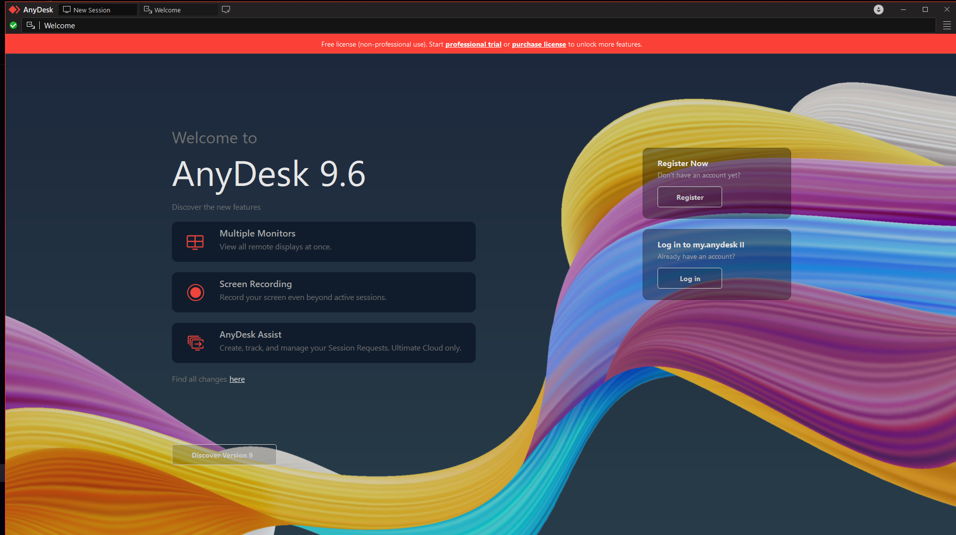
Task: Click the 'Create, track, and manage your Session Requests' description
Action: [x=341, y=348]
